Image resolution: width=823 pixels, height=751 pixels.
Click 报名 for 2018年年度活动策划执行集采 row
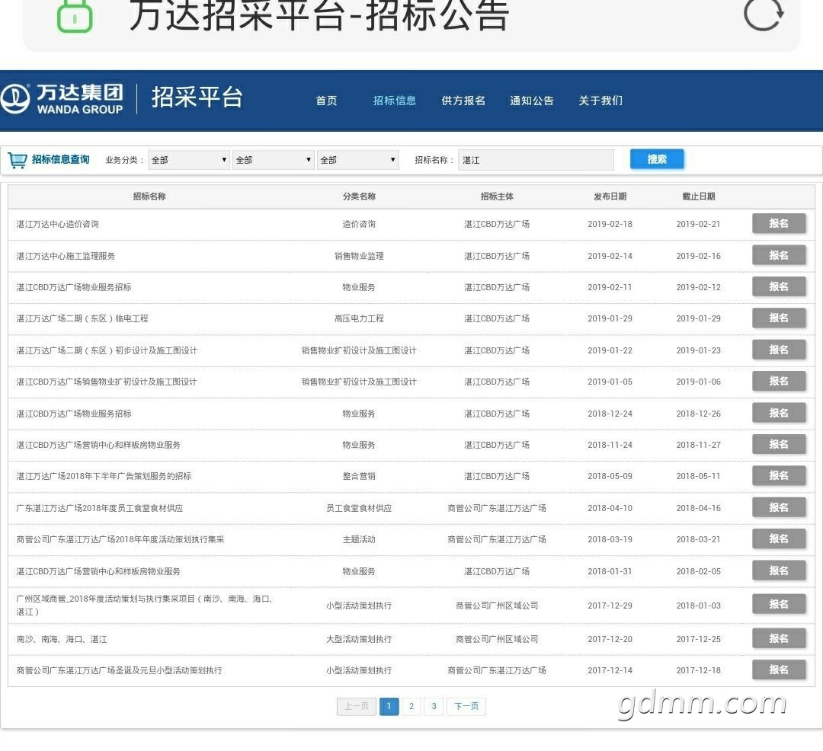click(779, 538)
